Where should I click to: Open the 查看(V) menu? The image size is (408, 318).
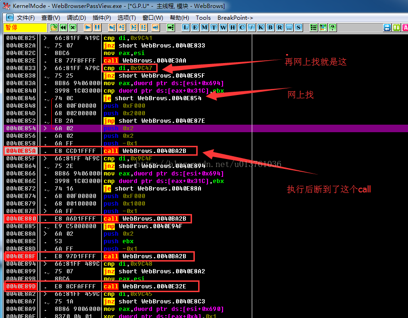pyautogui.click(x=50, y=18)
